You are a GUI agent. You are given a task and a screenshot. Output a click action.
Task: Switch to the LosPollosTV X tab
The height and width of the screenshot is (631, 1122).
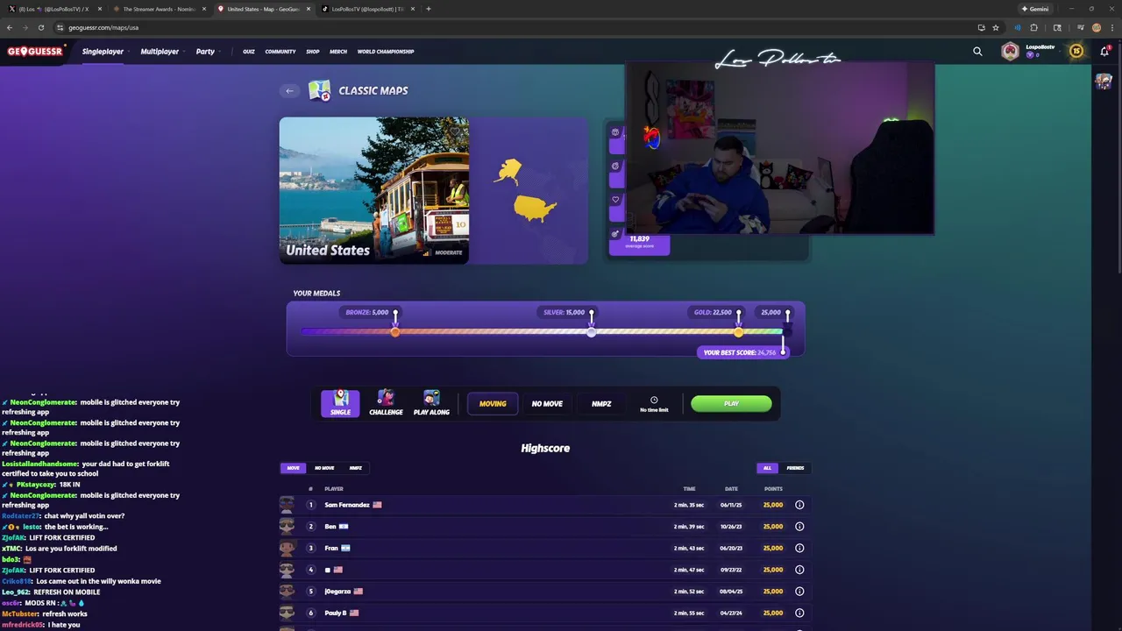pos(54,9)
